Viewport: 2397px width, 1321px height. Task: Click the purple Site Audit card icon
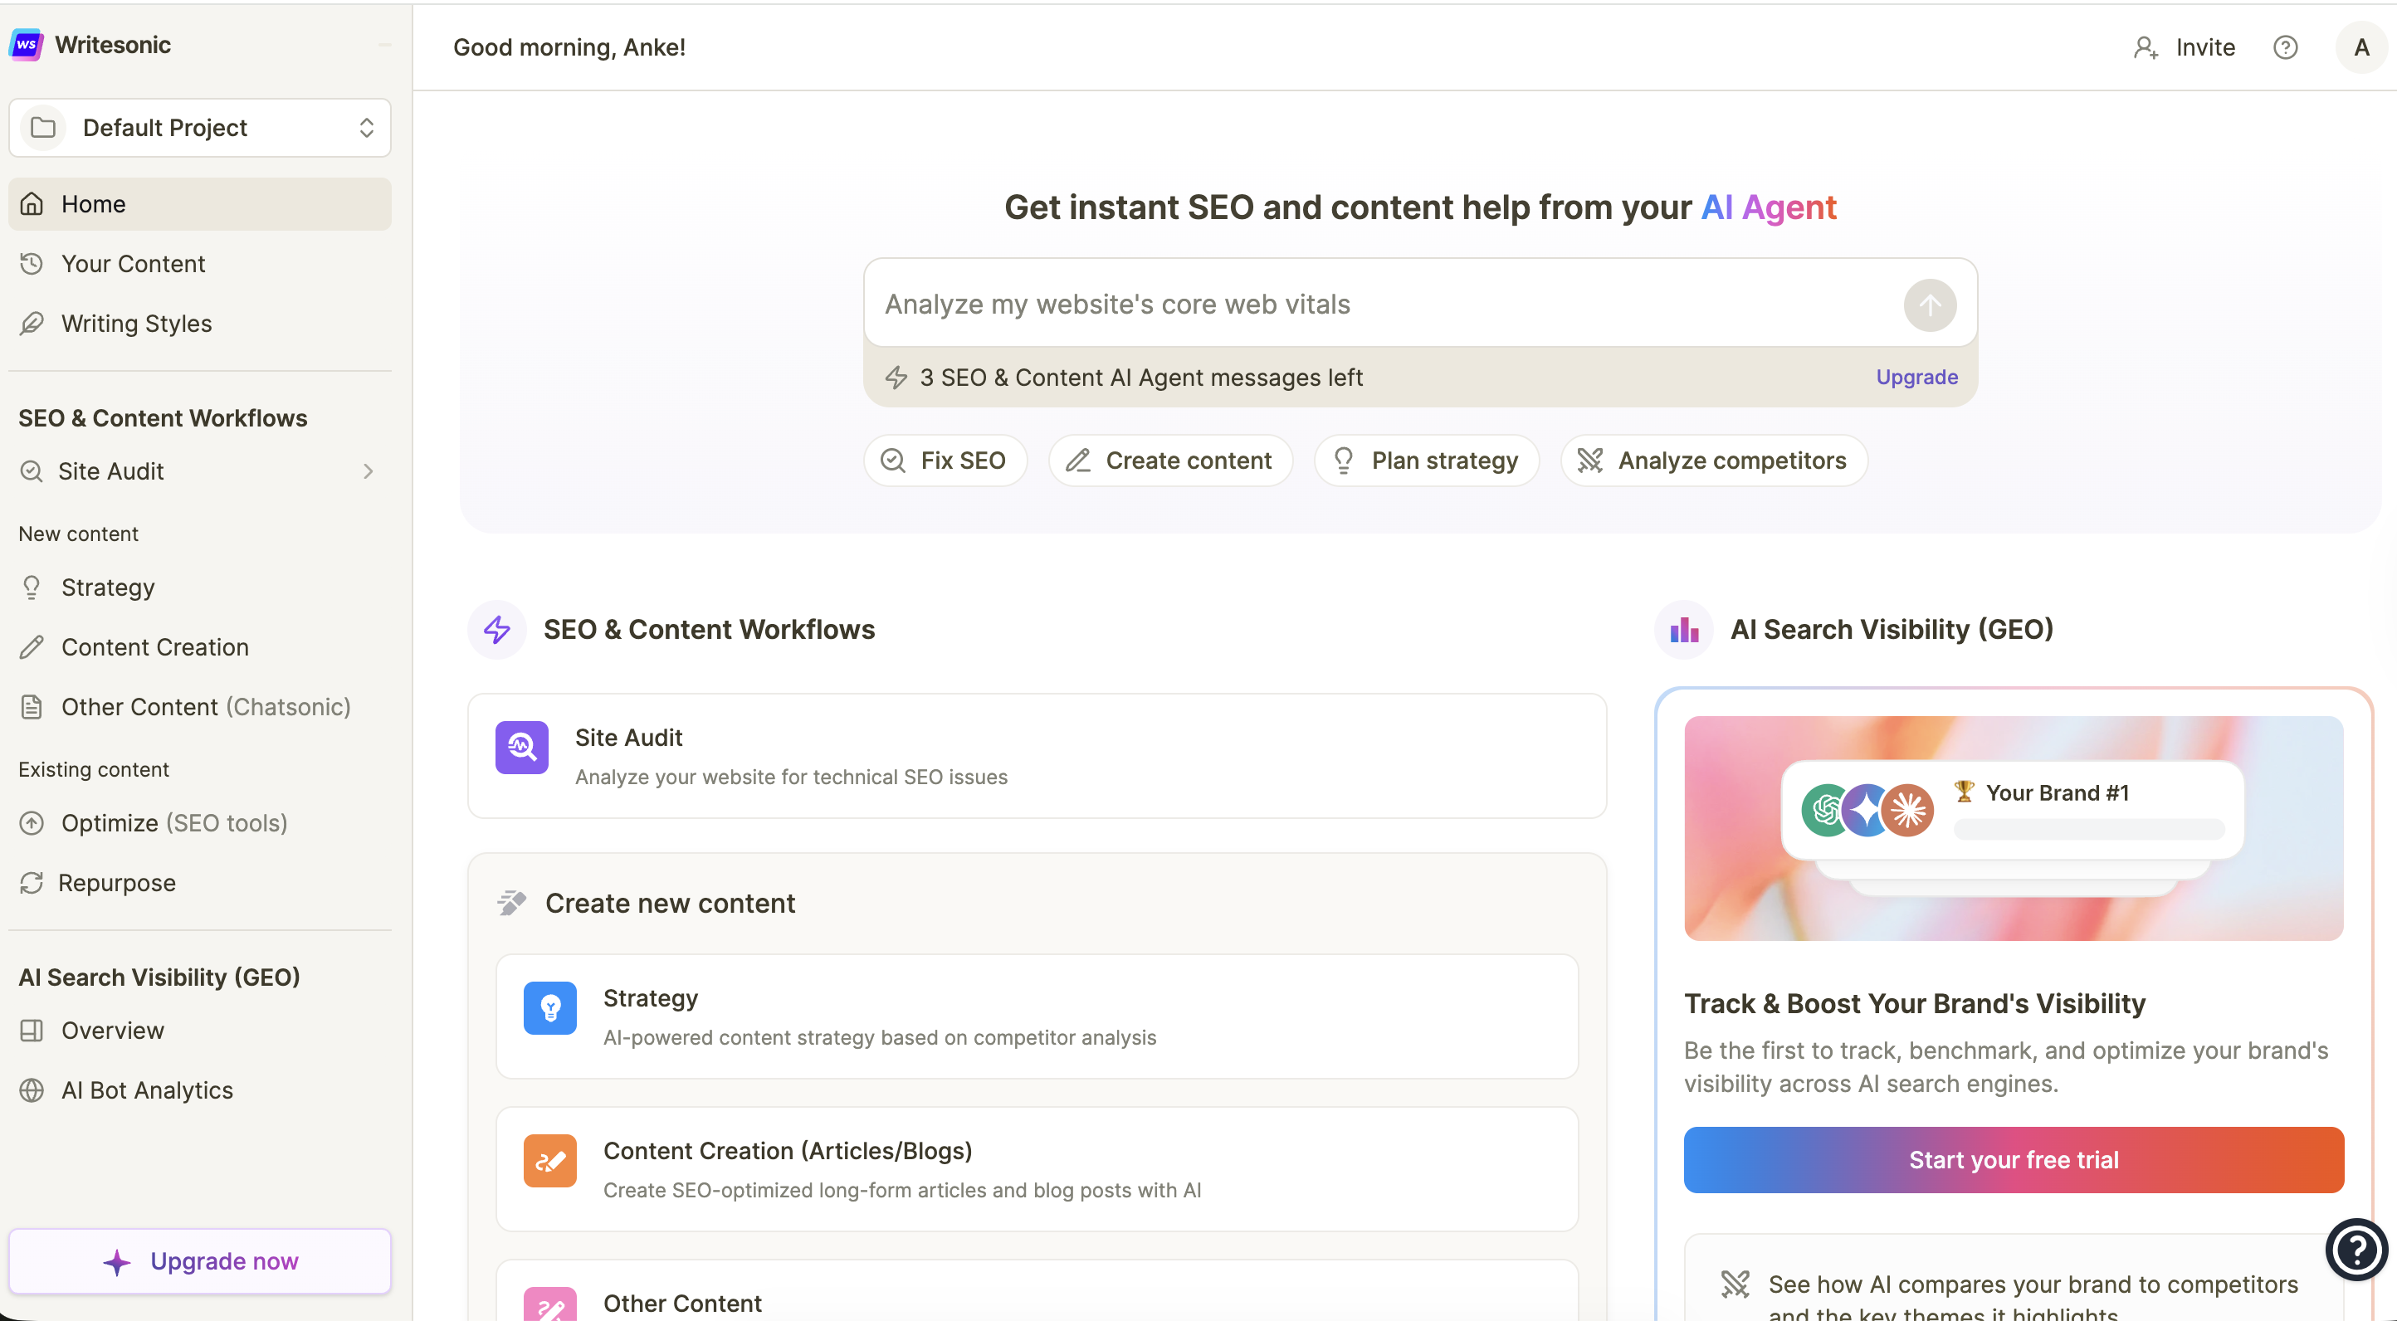521,747
